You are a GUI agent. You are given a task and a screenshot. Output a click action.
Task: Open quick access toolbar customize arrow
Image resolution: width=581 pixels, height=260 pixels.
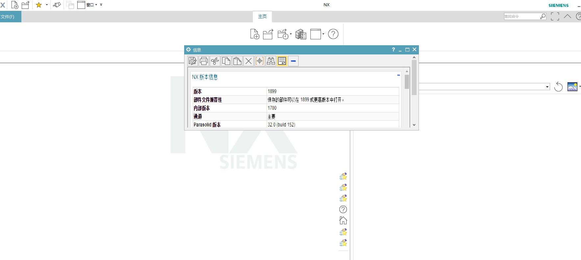pyautogui.click(x=101, y=5)
